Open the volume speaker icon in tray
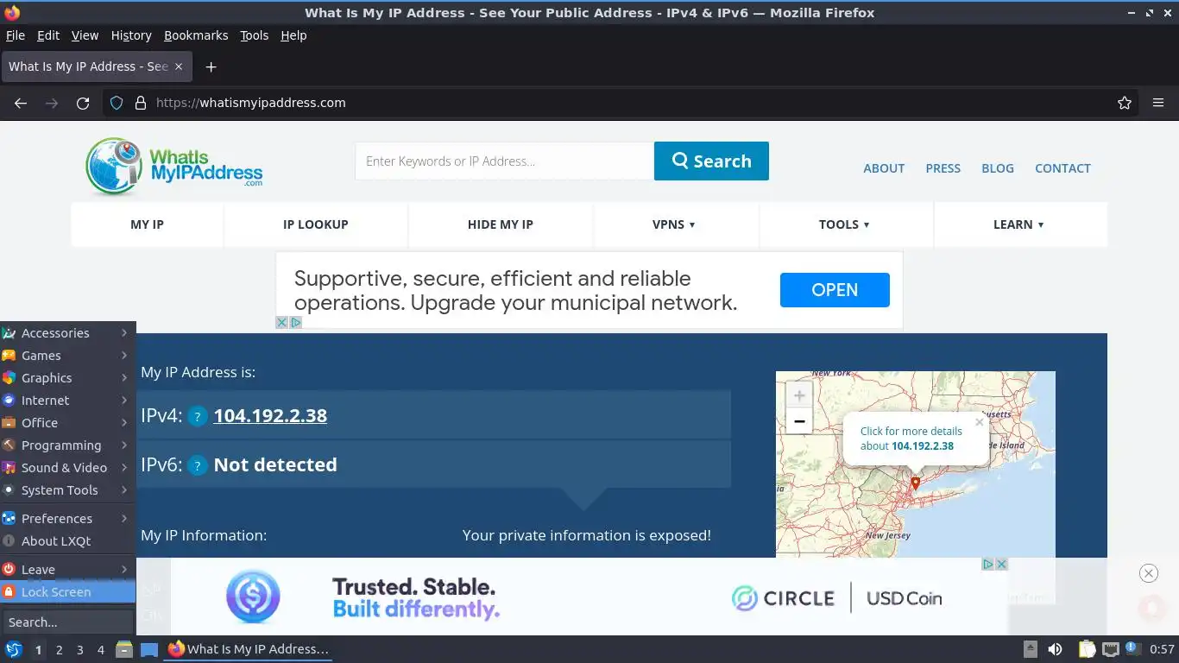This screenshot has height=663, width=1179. point(1055,649)
